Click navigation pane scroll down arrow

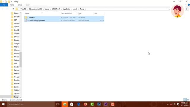point(20,97)
